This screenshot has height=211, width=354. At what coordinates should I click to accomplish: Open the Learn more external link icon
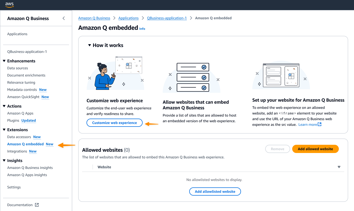[x=320, y=124]
